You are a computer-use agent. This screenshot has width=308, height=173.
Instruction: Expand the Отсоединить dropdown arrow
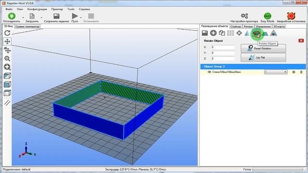point(23,18)
